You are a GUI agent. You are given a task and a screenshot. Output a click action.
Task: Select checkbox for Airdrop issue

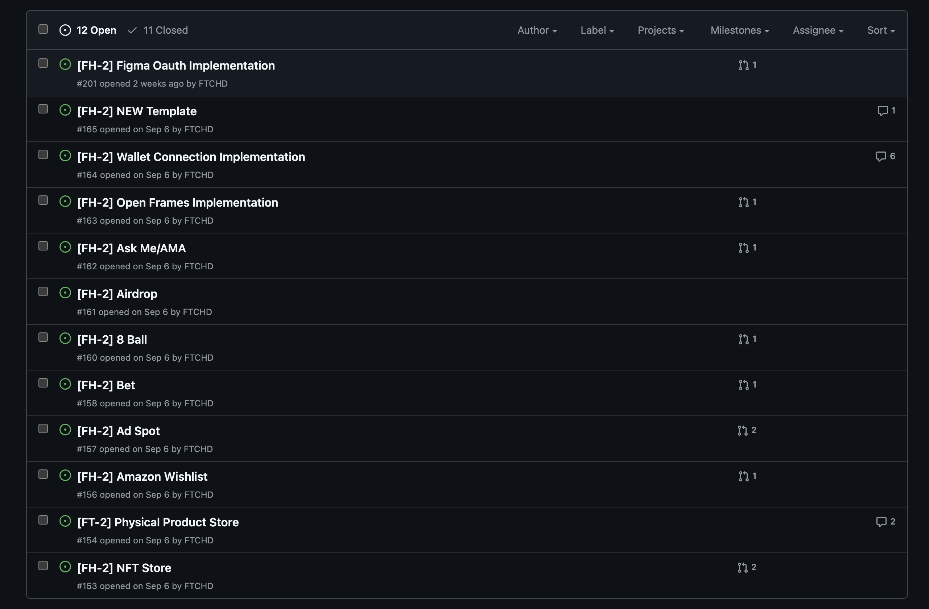pyautogui.click(x=43, y=291)
